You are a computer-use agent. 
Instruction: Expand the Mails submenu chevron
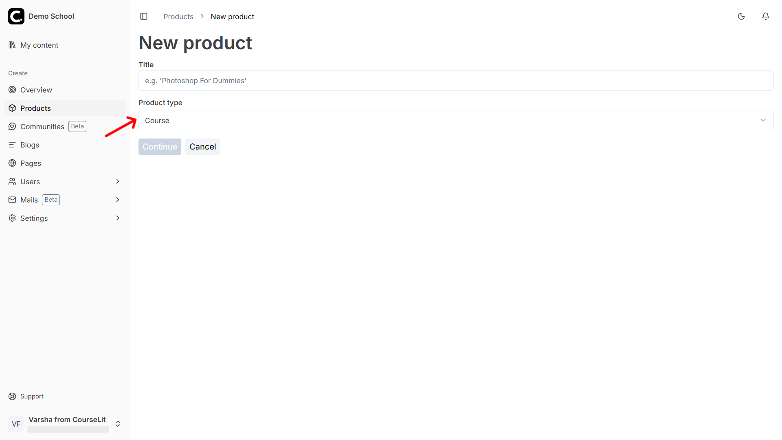118,200
